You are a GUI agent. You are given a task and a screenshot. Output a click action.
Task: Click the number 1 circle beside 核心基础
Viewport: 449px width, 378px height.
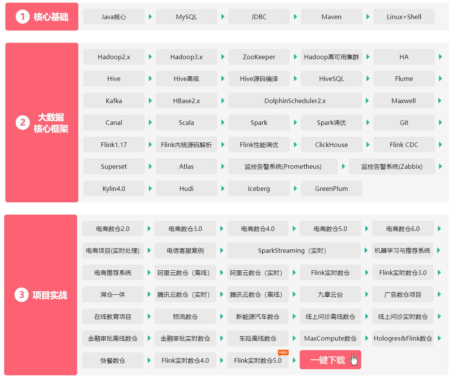(23, 17)
